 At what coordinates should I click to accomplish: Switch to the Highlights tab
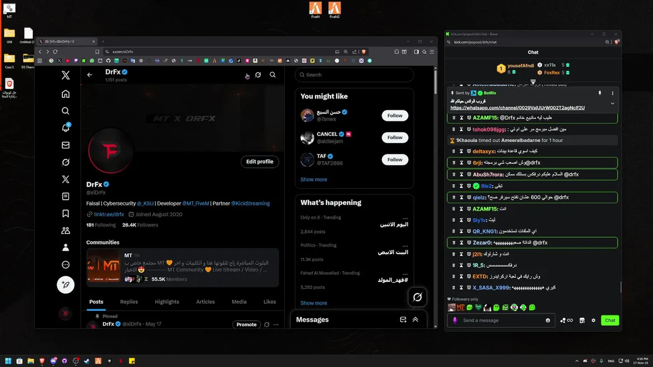pyautogui.click(x=167, y=302)
